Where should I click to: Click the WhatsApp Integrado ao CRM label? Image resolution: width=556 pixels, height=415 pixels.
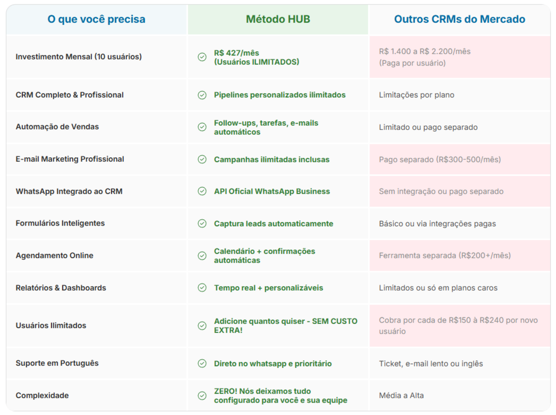(x=69, y=191)
